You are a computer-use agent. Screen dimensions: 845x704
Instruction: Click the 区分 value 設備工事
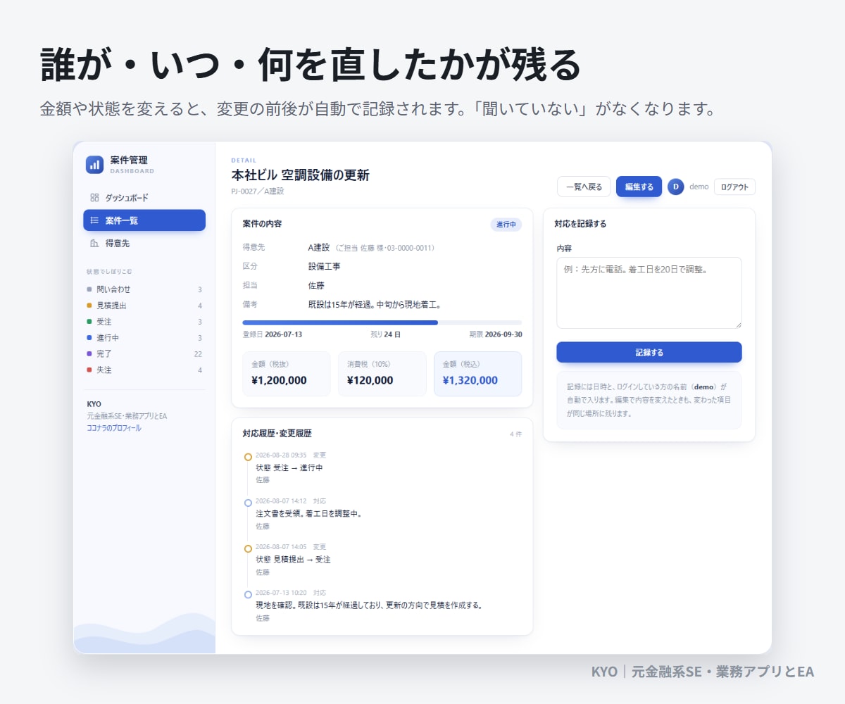(325, 267)
